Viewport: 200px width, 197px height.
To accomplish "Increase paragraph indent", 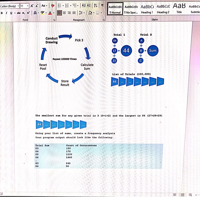I will tap(89, 5).
